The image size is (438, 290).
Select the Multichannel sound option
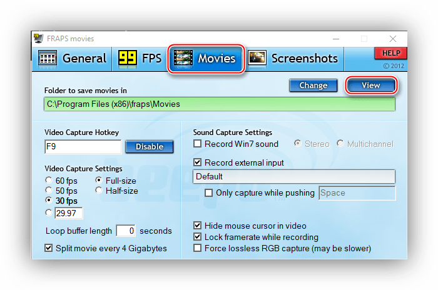pyautogui.click(x=365, y=144)
